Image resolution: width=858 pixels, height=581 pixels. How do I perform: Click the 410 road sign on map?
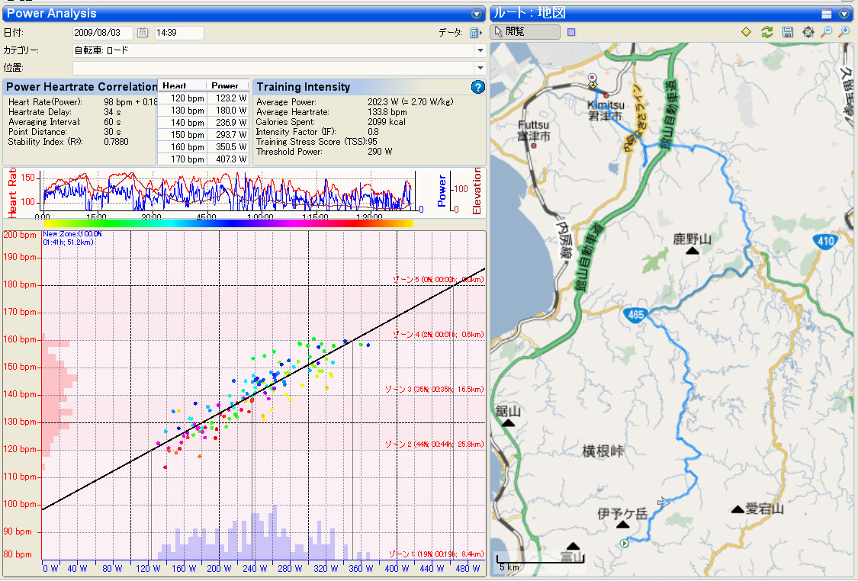click(x=825, y=241)
